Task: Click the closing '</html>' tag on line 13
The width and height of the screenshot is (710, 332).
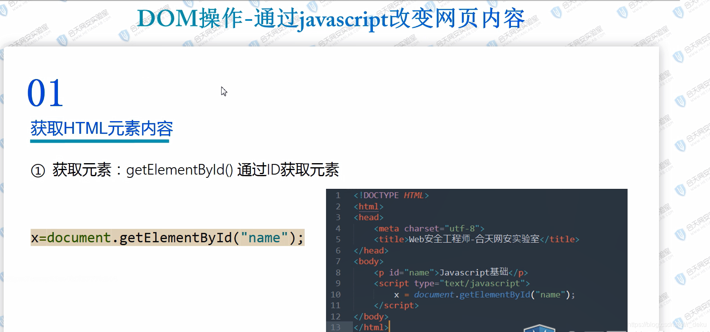Action: [371, 327]
